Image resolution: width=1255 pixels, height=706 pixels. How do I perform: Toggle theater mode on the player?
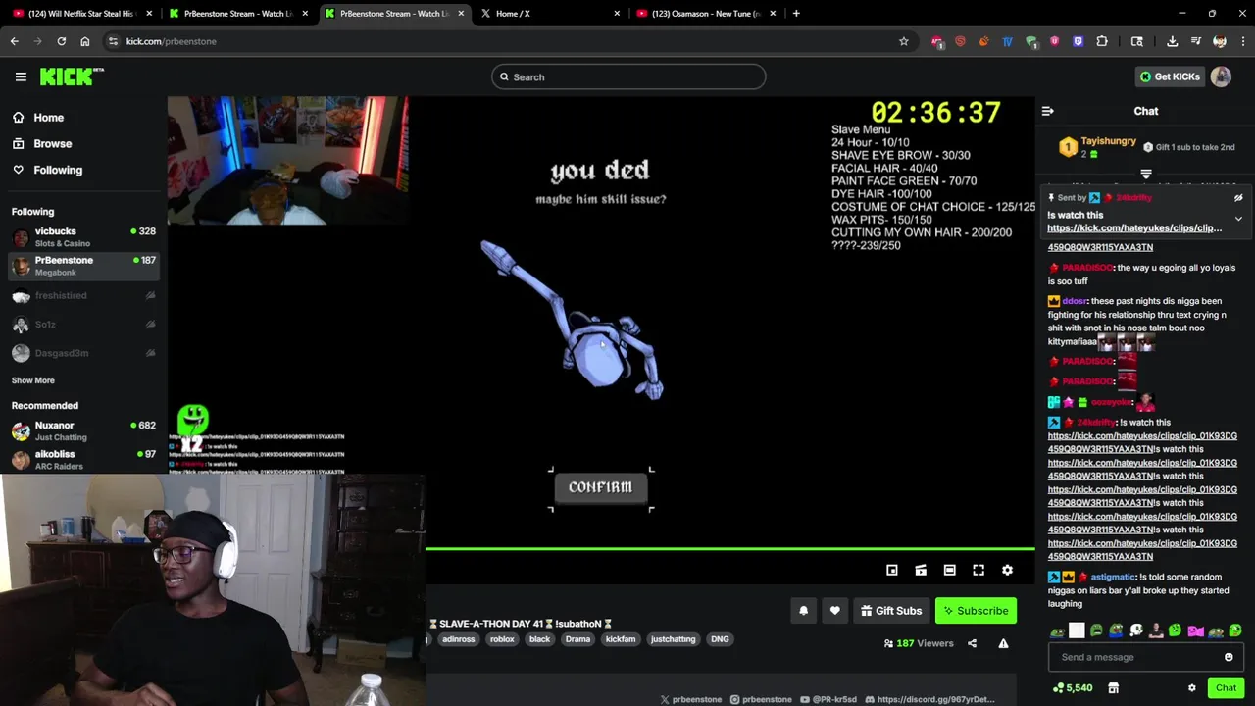point(949,570)
